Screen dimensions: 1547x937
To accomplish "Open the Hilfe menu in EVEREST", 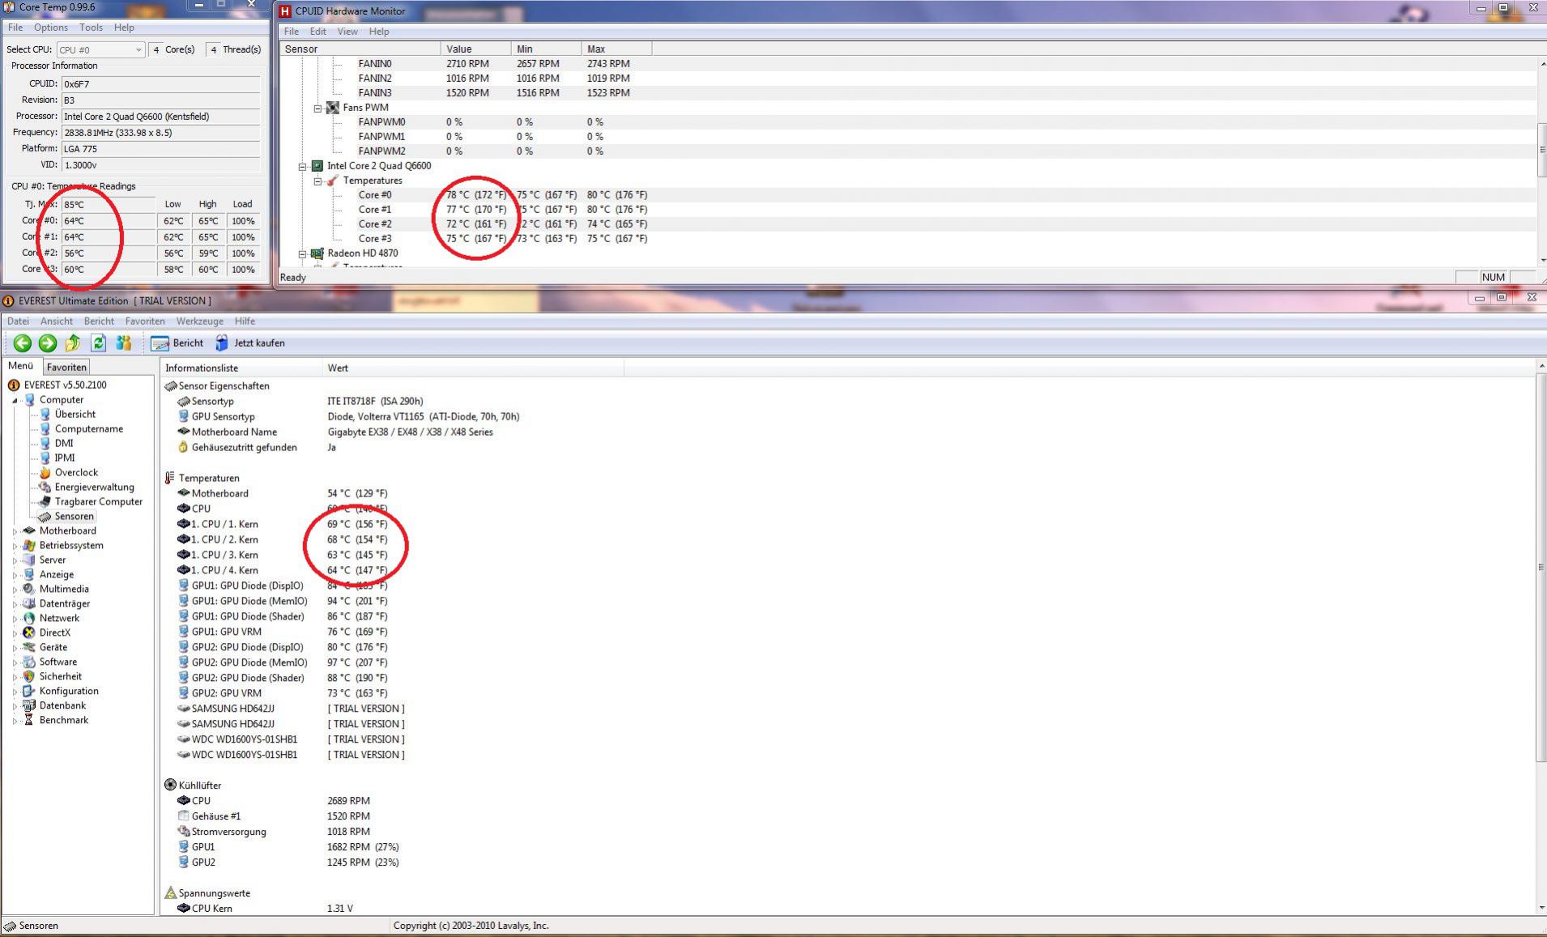I will click(x=245, y=322).
